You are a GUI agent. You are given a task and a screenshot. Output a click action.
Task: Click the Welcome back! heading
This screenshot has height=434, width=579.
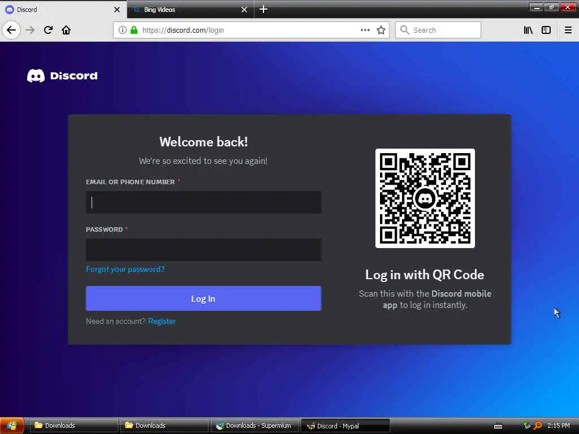pyautogui.click(x=204, y=142)
